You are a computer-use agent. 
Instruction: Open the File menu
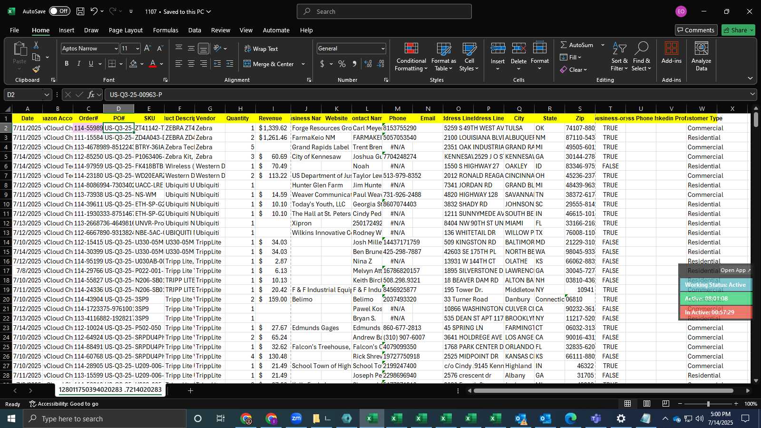15,30
